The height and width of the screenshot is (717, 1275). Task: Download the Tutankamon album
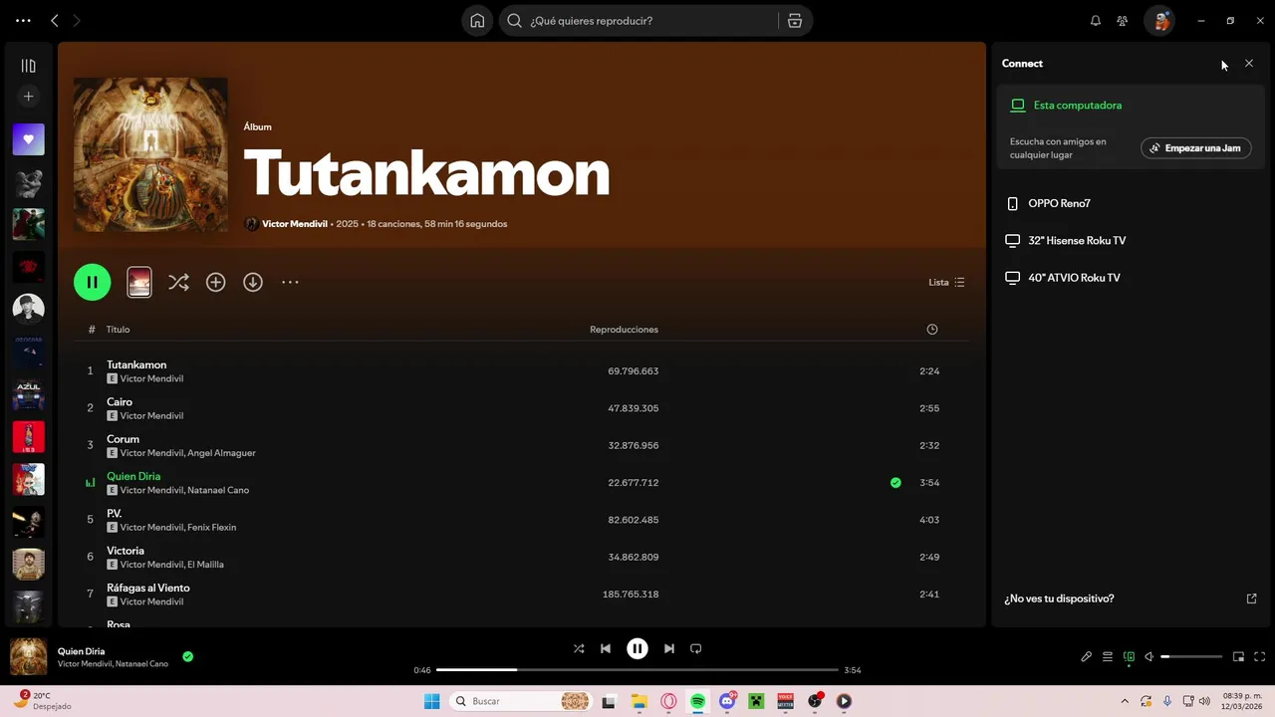click(253, 282)
